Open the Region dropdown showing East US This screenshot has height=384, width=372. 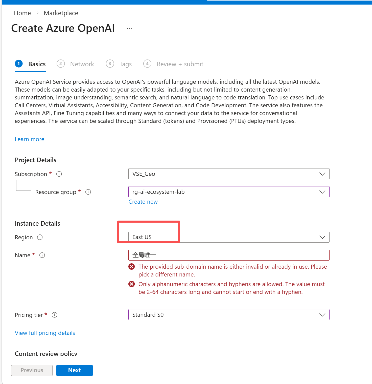point(229,237)
